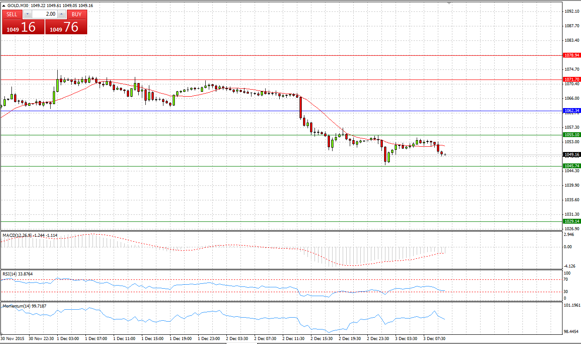Click the blue 1062.34 price level label

(x=572, y=111)
